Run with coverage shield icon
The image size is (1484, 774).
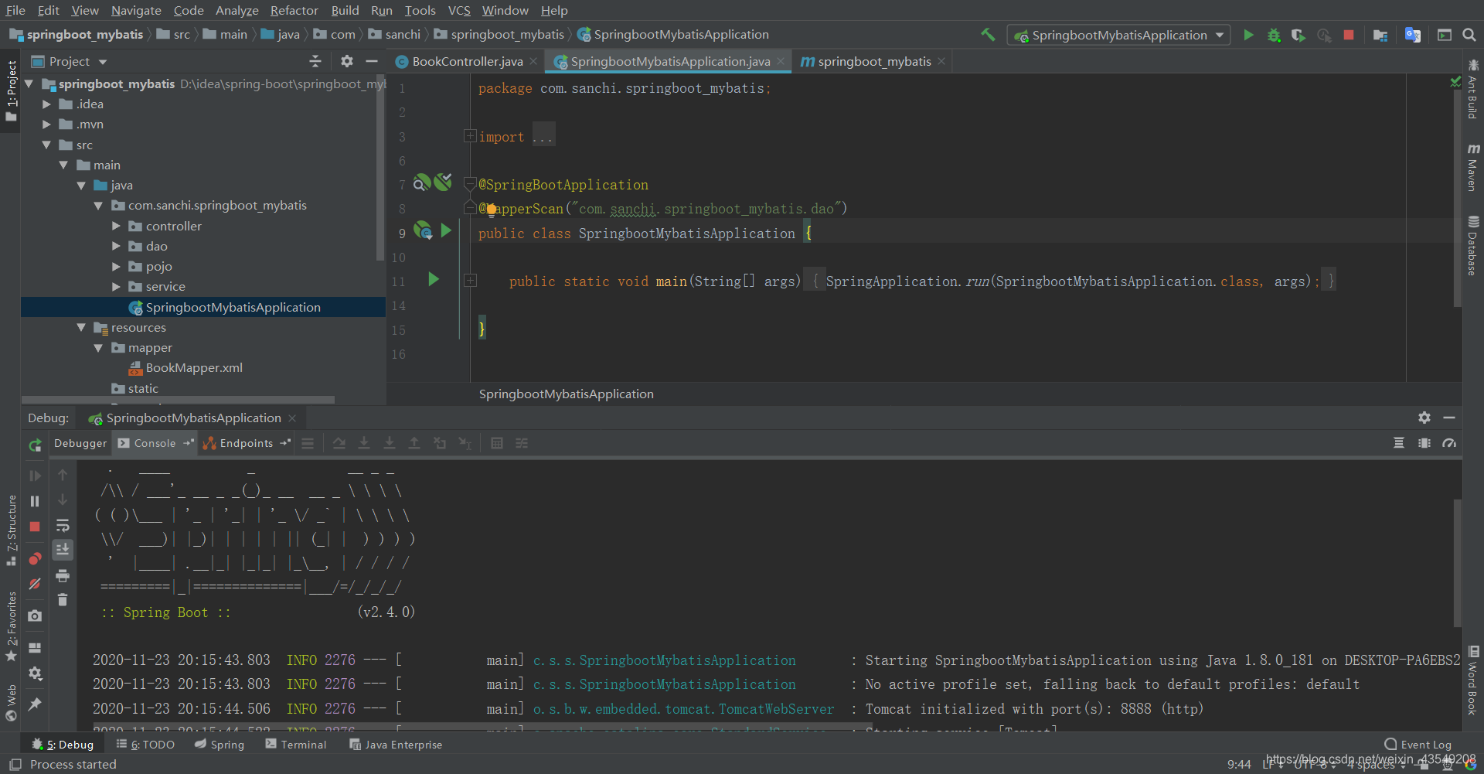pyautogui.click(x=1298, y=35)
